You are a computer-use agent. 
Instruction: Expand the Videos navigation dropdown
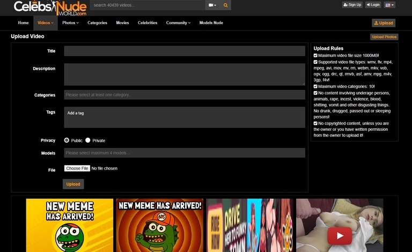[45, 23]
